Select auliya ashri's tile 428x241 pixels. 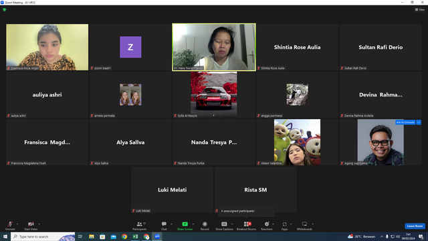47,94
